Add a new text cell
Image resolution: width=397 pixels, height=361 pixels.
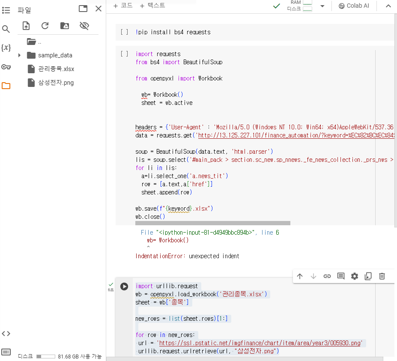pos(152,6)
